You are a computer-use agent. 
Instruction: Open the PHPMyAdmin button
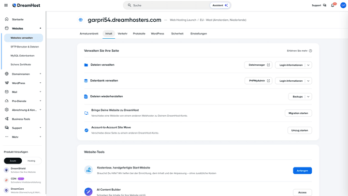tap(259, 81)
